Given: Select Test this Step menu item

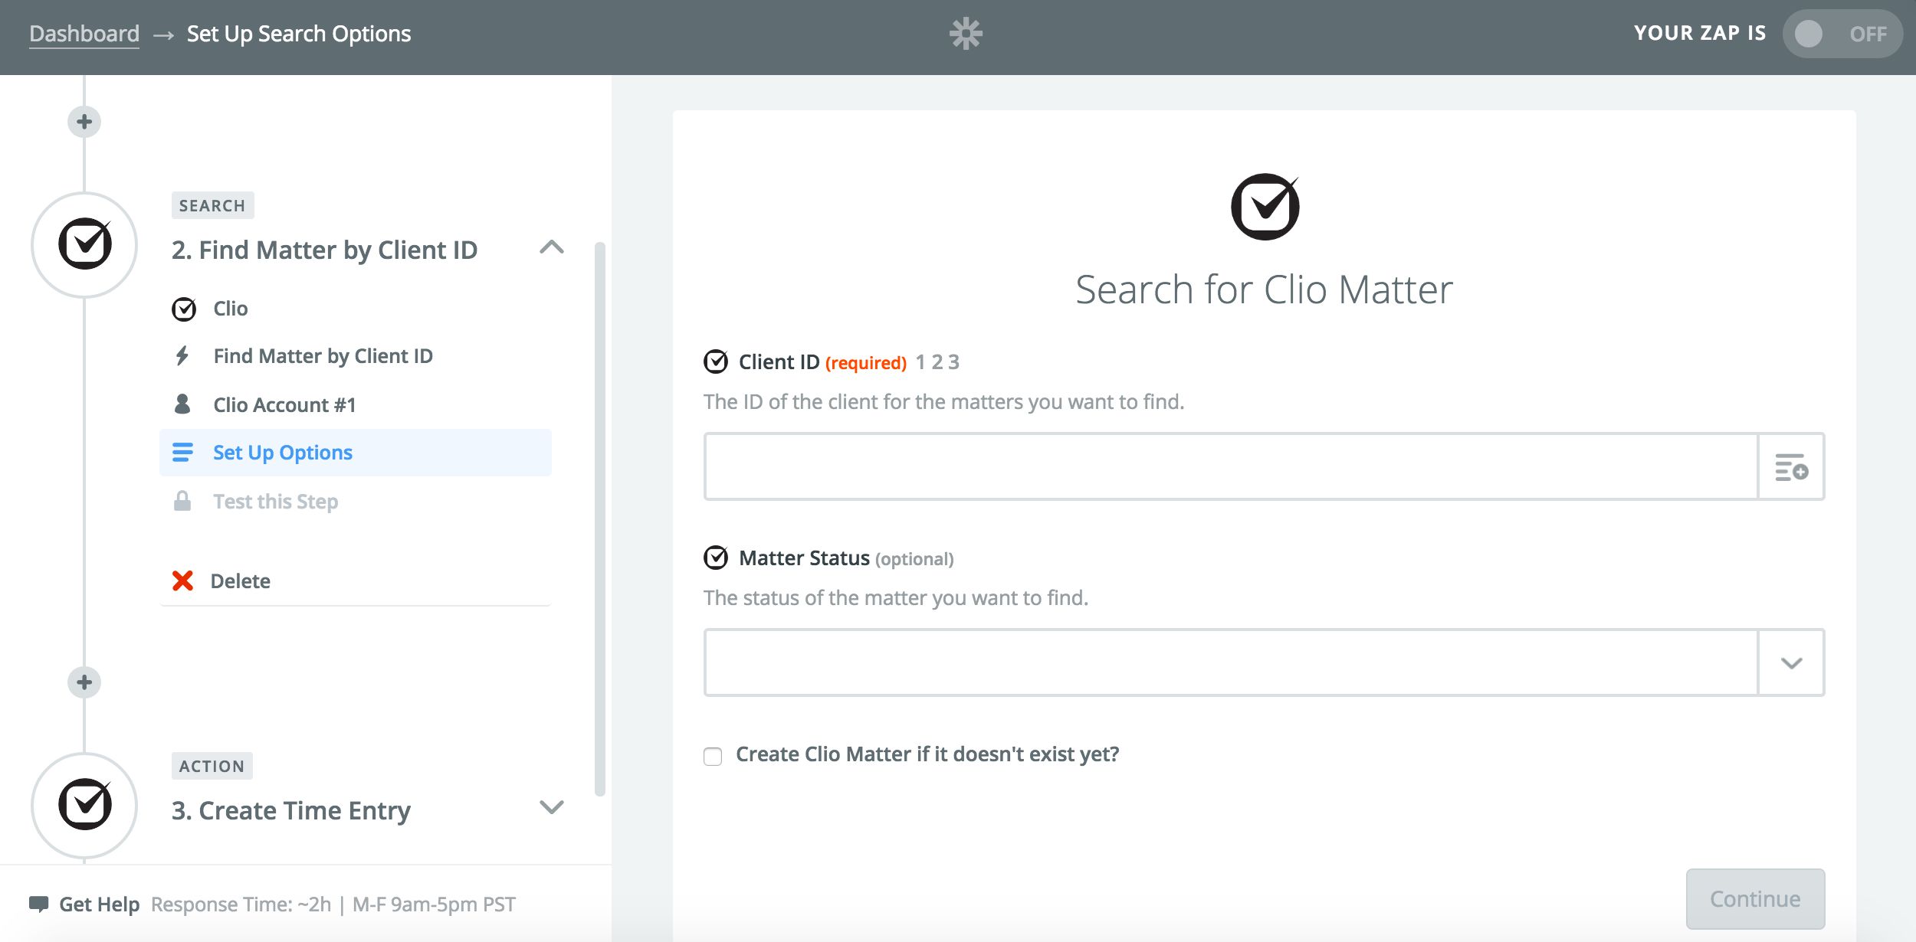Looking at the screenshot, I should click(x=356, y=501).
